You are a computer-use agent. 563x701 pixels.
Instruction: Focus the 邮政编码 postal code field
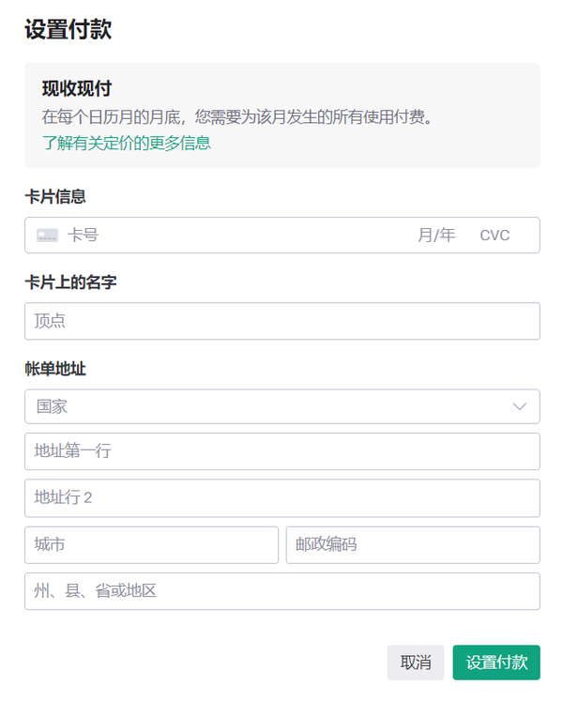click(x=413, y=545)
